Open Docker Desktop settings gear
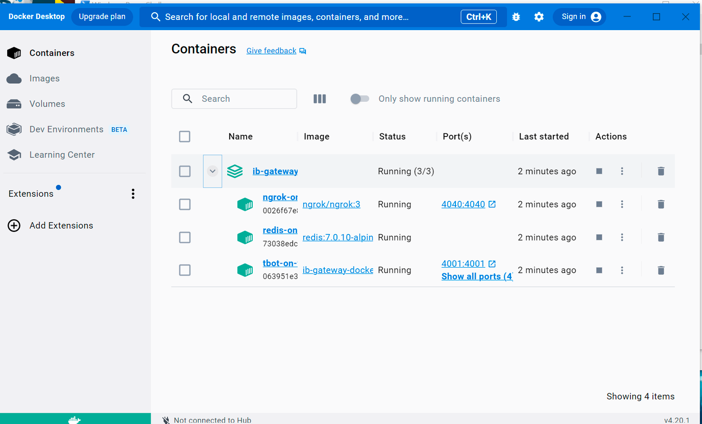This screenshot has width=702, height=424. [x=539, y=17]
